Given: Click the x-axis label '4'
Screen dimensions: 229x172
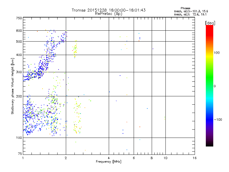Looking at the screenshot, I should pos(109,158).
